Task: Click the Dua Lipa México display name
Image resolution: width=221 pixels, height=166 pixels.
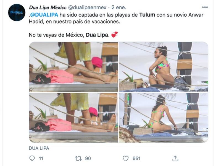Action: point(48,7)
